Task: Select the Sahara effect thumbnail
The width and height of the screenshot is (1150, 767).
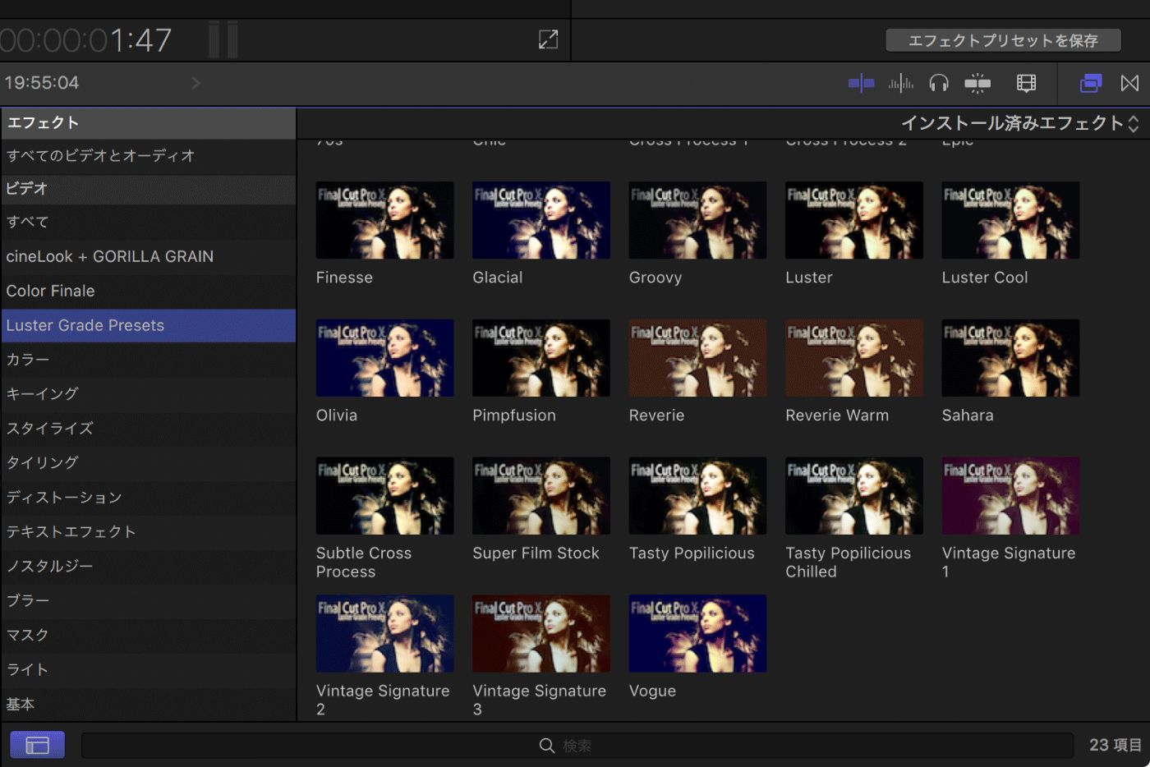Action: pos(1010,358)
